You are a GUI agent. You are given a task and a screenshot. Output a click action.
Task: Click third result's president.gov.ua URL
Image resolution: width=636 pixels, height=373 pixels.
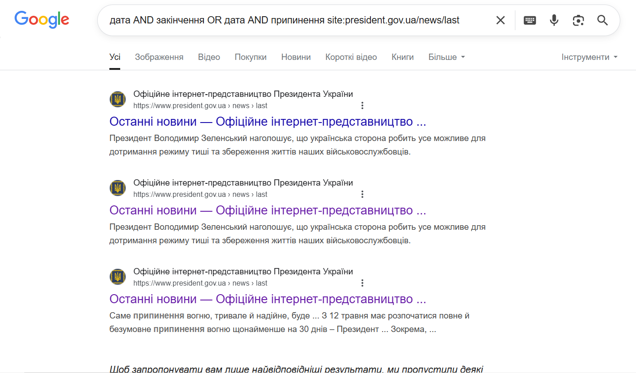pos(200,283)
